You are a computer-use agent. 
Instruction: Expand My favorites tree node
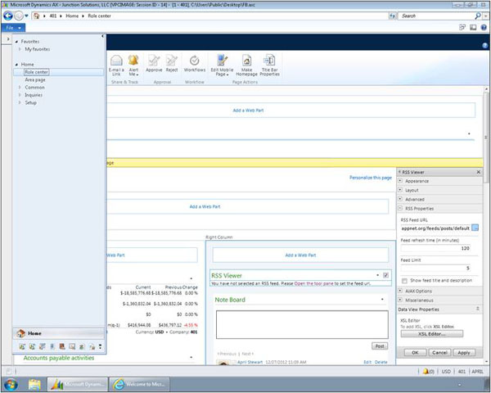pyautogui.click(x=20, y=49)
